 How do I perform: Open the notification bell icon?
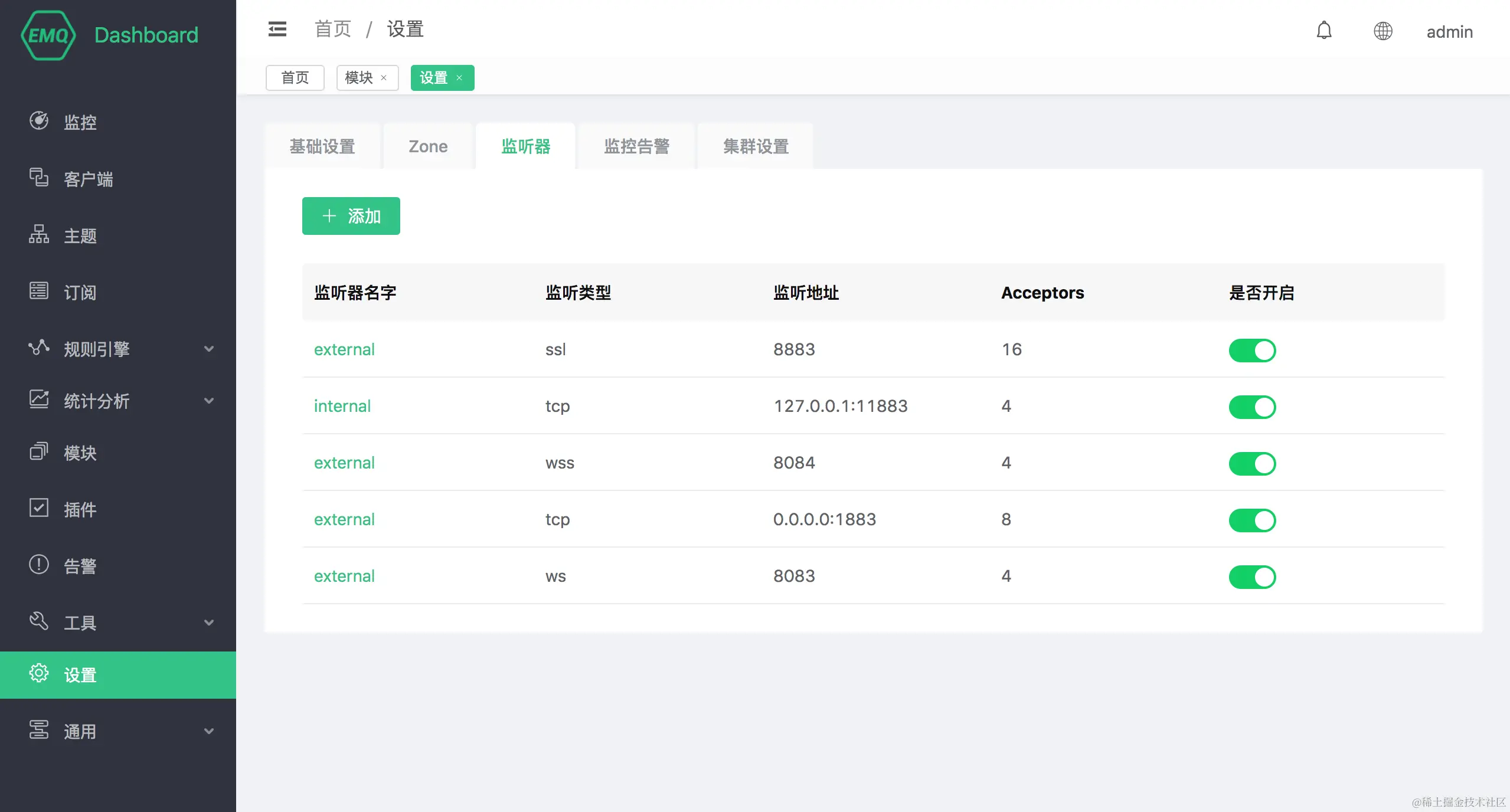point(1324,30)
